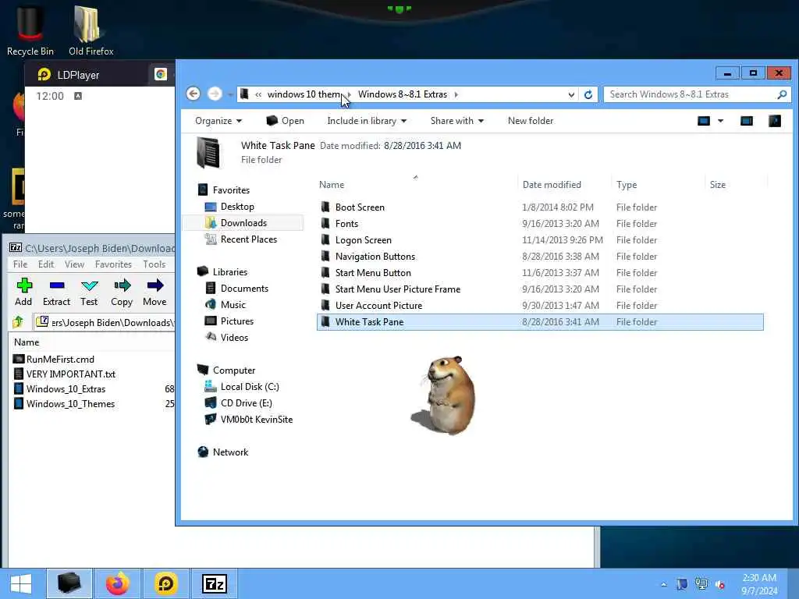Image resolution: width=799 pixels, height=599 pixels.
Task: Click the 7-Zip Copy button
Action: (122, 292)
